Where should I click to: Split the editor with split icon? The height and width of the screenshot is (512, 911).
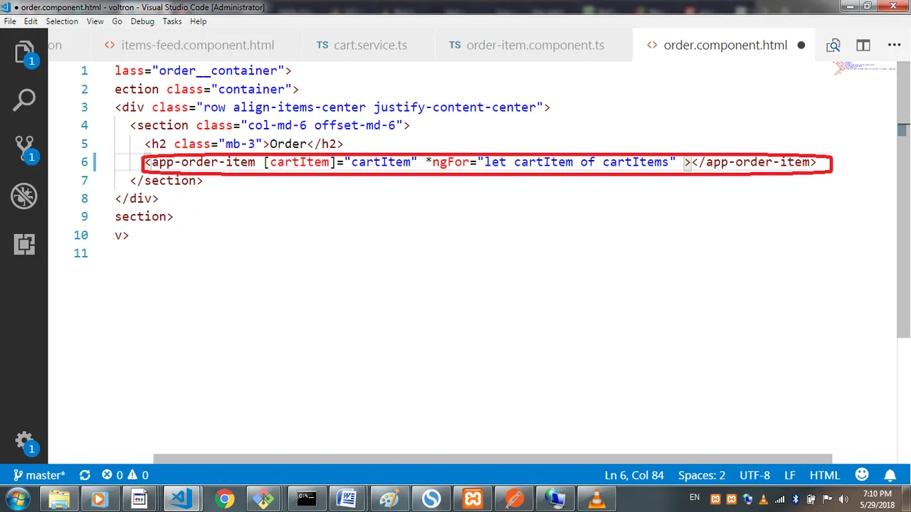click(x=863, y=46)
